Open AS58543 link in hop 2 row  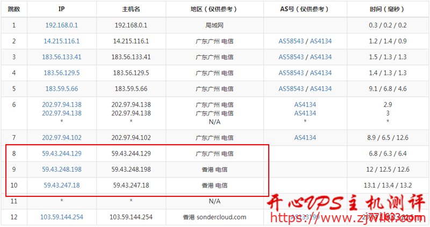tap(291, 41)
